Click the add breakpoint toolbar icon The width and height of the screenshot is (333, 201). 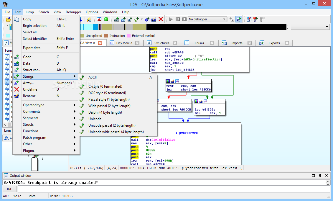(x=256, y=19)
